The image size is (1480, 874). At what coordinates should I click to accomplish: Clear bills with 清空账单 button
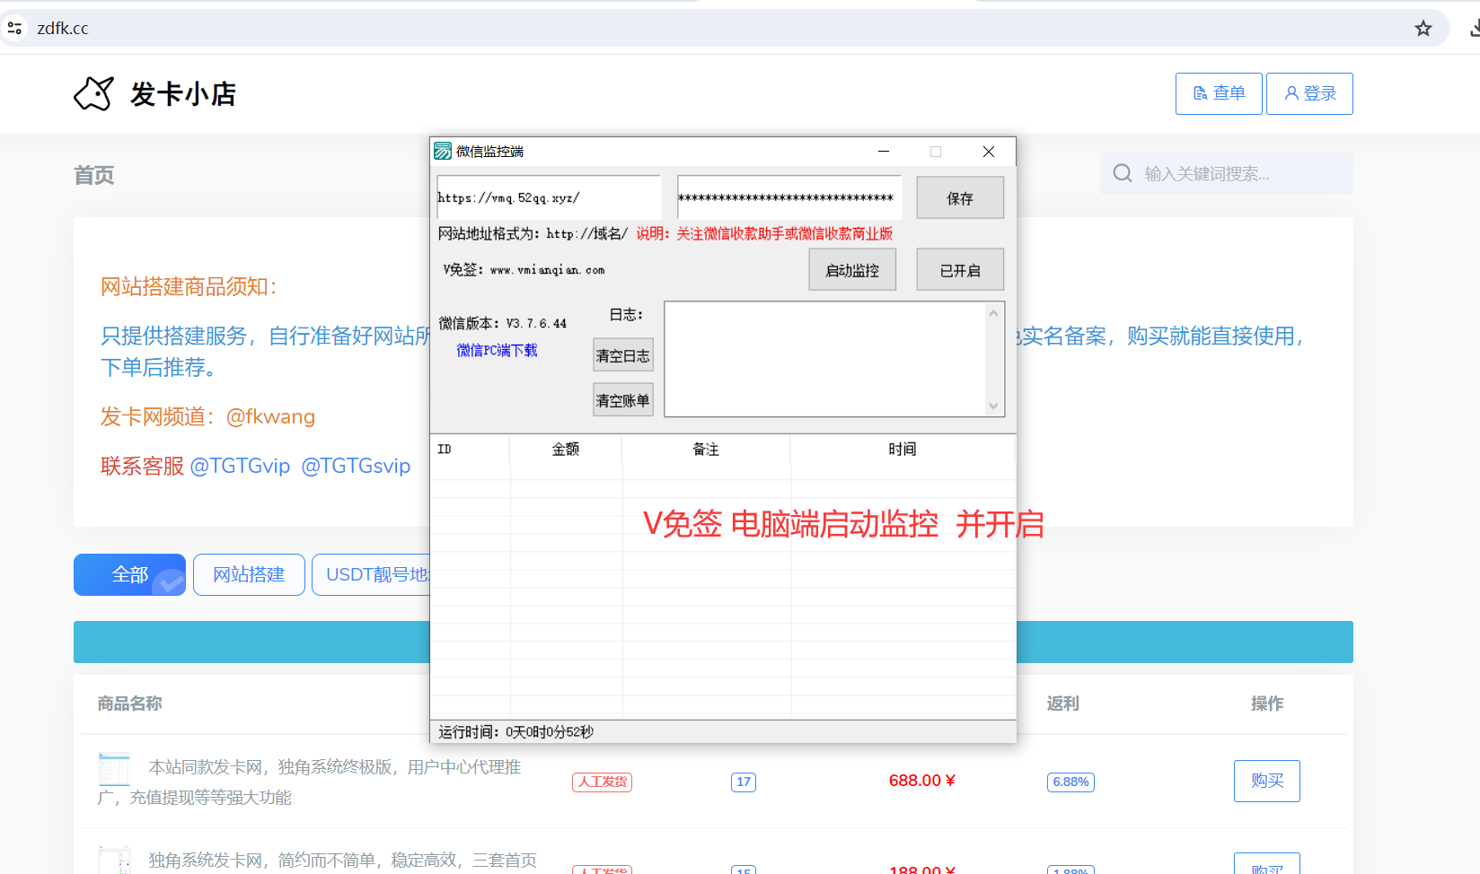[x=623, y=400]
